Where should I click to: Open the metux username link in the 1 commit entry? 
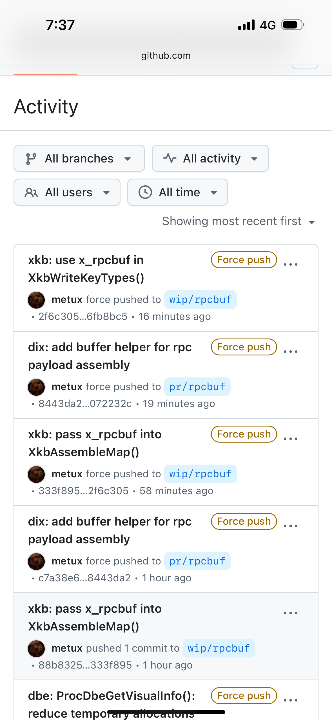[67, 648]
